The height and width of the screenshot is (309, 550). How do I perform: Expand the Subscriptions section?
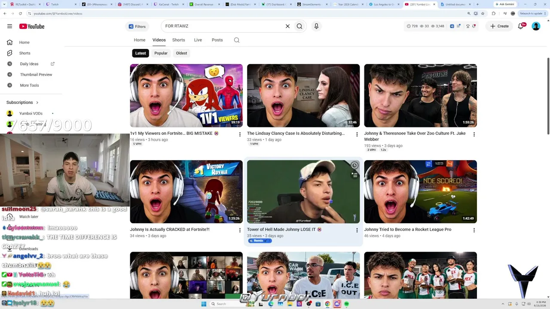22,103
